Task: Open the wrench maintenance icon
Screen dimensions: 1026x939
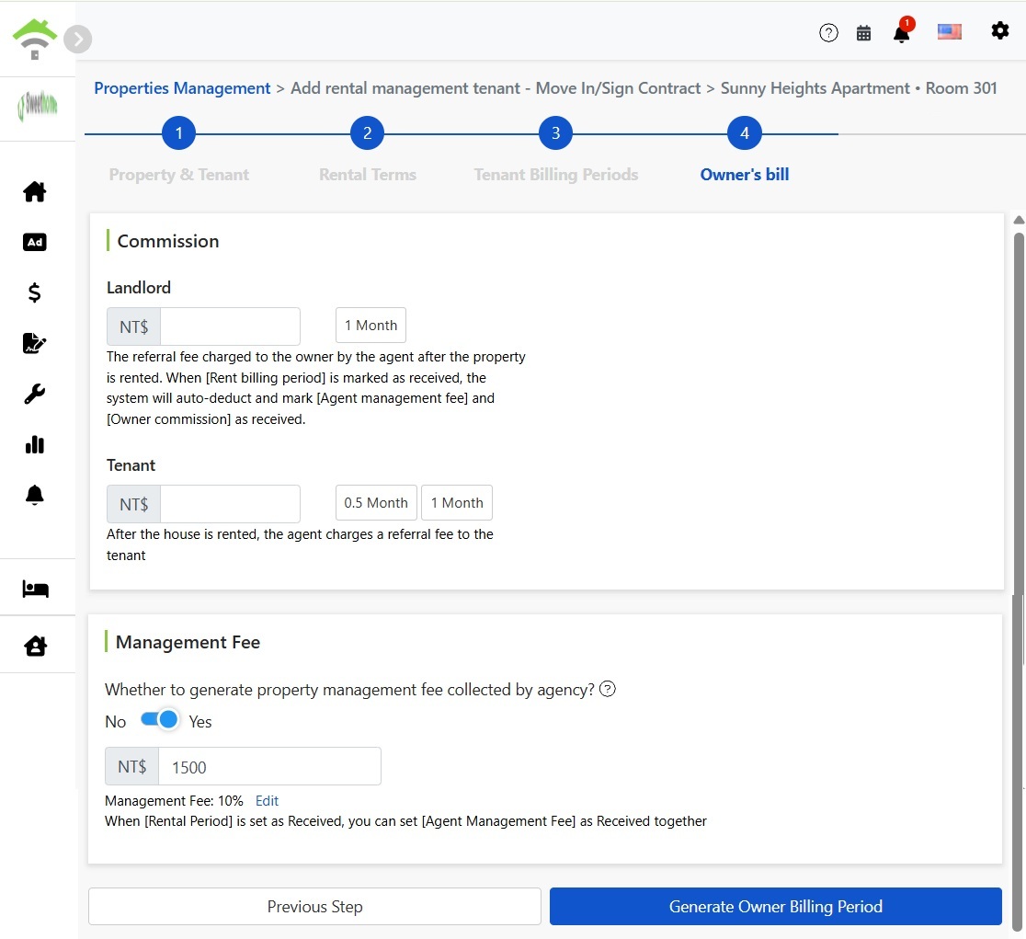Action: point(35,394)
